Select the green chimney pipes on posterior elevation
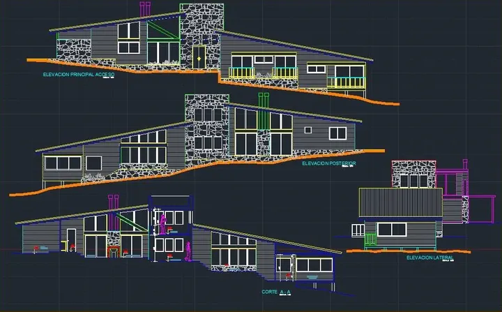Viewport: 502px width, 312px height. [264, 111]
